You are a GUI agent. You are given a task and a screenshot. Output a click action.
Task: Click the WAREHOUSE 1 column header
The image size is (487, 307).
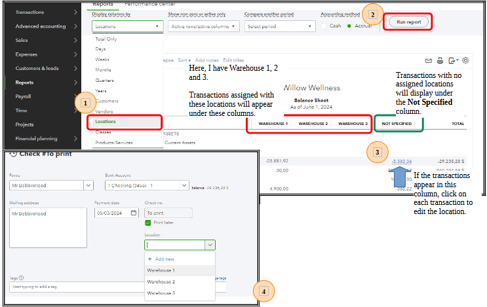273,124
